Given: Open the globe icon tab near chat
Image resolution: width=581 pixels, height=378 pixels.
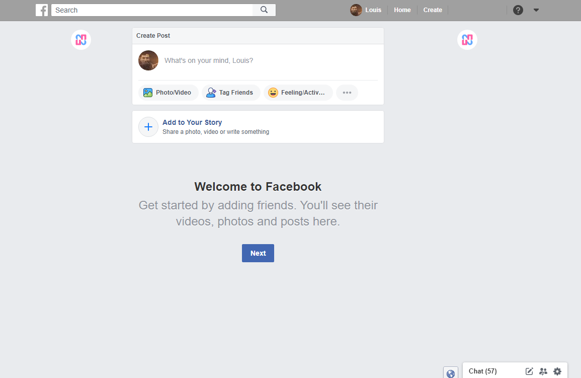Looking at the screenshot, I should point(451,373).
